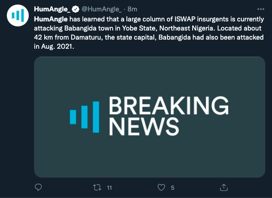Like the tweet with the heart icon
The height and width of the screenshot is (198, 272).
pos(161,188)
